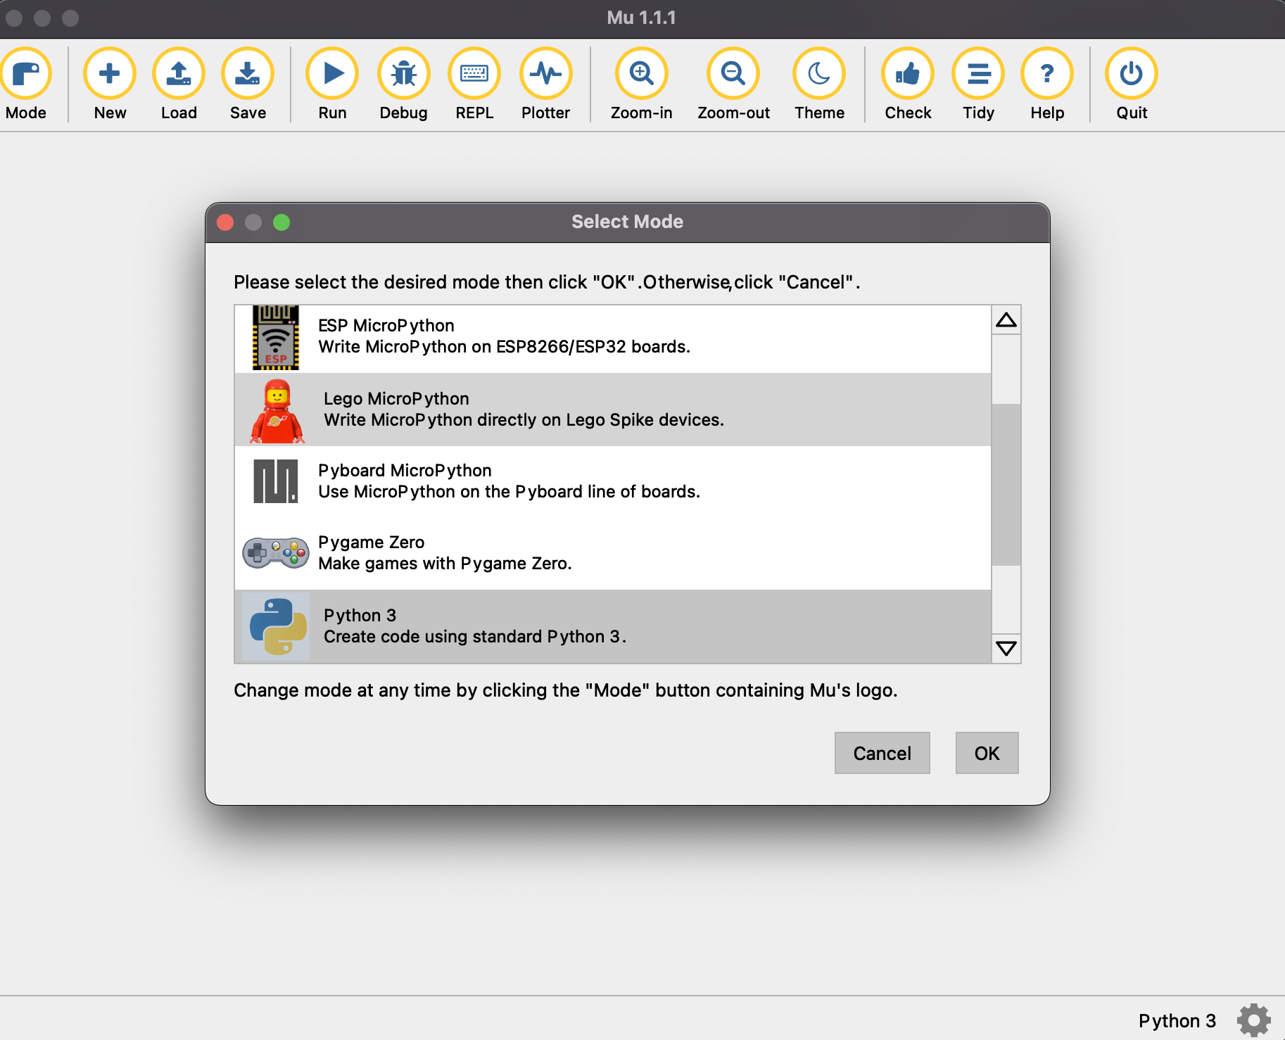Open the Plotter

click(x=546, y=73)
